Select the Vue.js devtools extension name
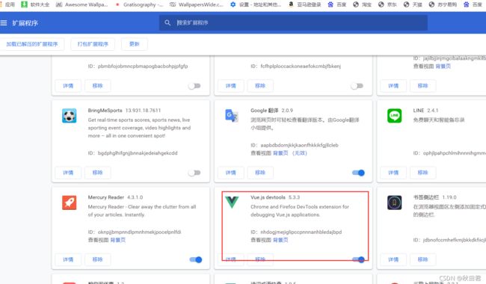The image size is (486, 284). click(x=268, y=197)
